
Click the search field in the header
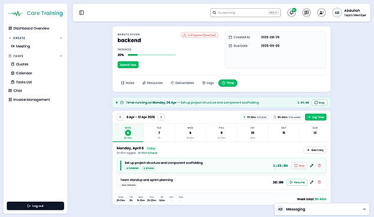pos(246,12)
